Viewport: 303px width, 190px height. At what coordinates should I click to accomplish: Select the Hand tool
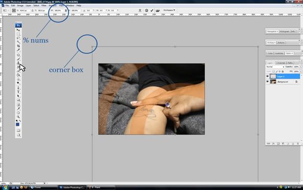pos(18,113)
